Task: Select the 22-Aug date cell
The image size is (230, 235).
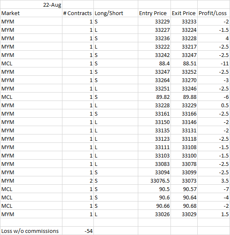Action: [31, 5]
